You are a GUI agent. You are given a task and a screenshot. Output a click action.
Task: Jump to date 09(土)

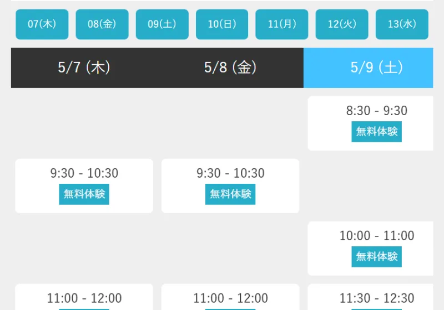coord(162,24)
